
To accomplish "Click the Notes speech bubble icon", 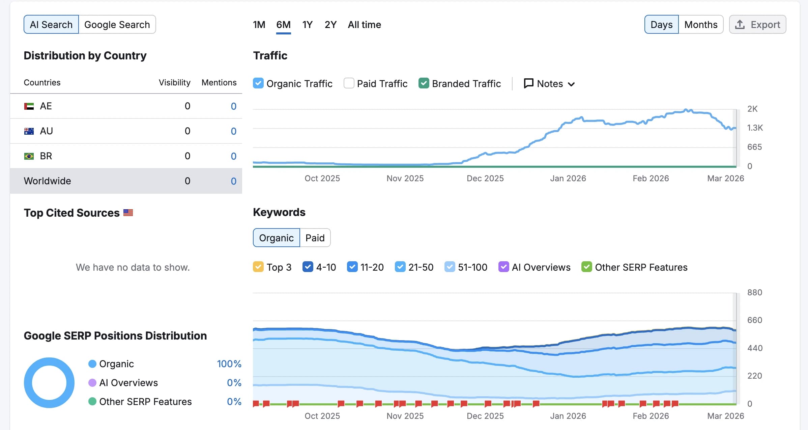I will pos(528,83).
